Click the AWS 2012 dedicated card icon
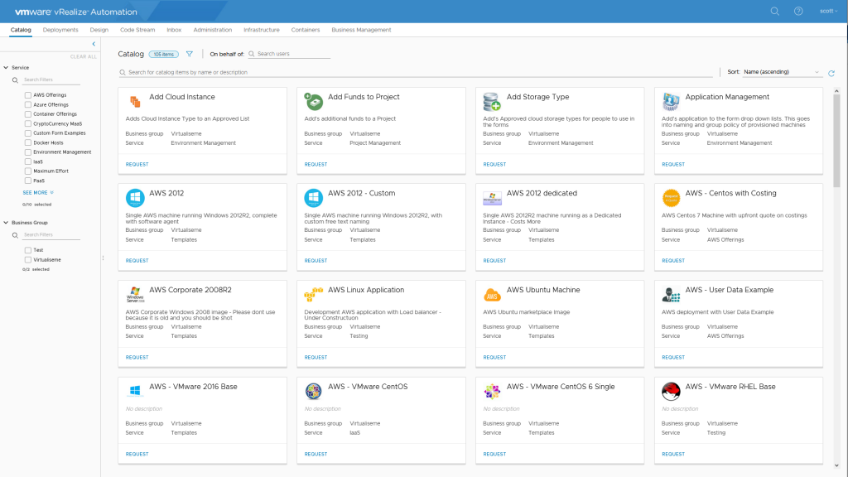 point(492,198)
